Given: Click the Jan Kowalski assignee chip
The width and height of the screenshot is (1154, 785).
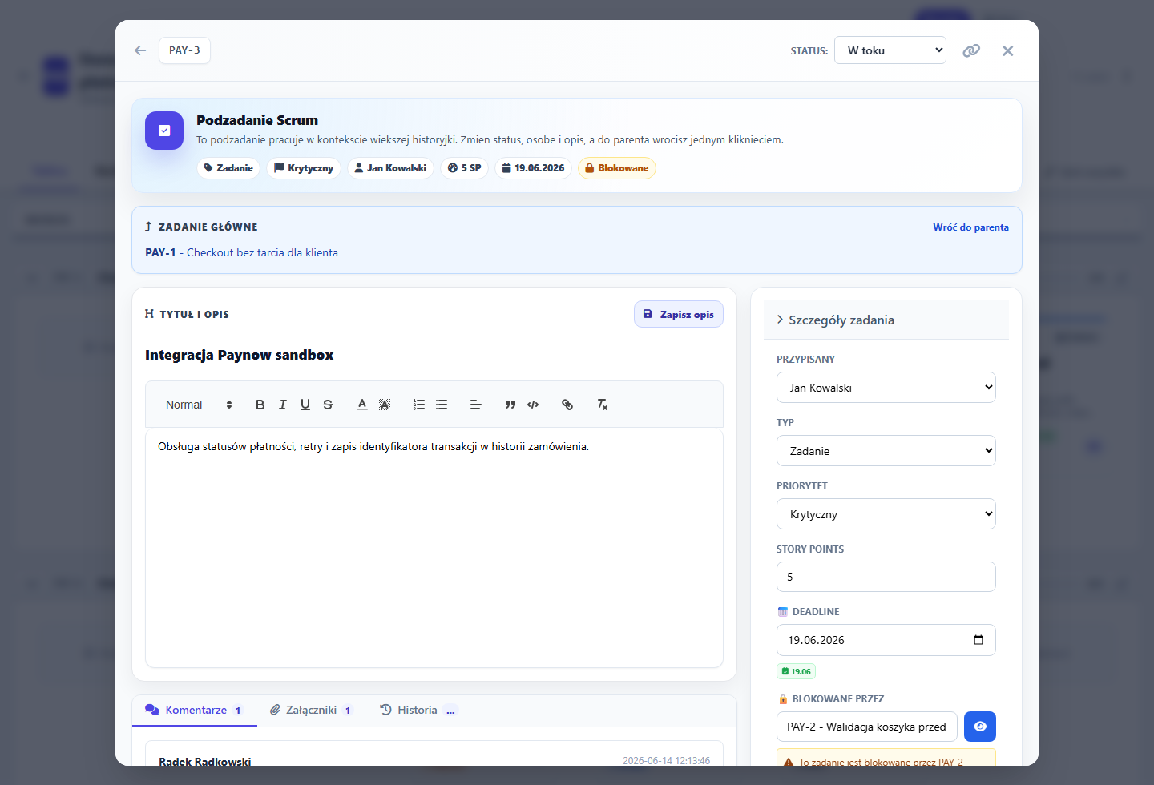Looking at the screenshot, I should [390, 168].
